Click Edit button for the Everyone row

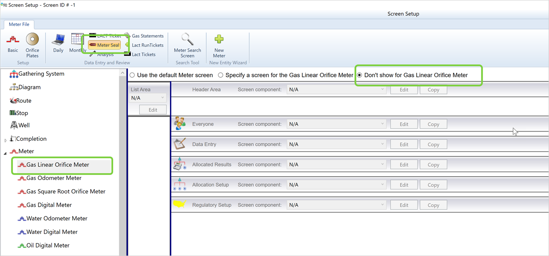point(404,124)
